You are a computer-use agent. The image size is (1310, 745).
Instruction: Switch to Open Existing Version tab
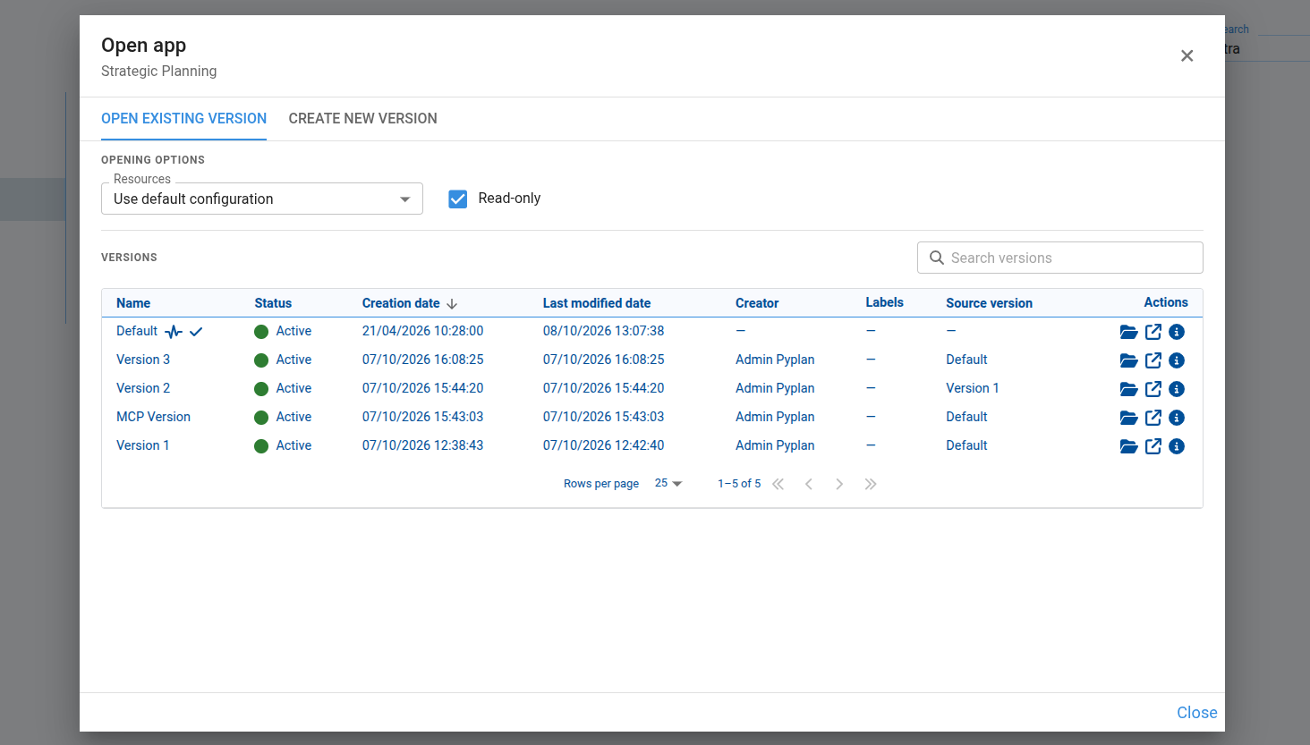(183, 118)
